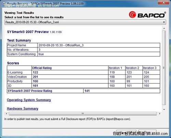Click the horizontal scrollbar thumb
This screenshot has width=171, height=138.
pos(83,113)
